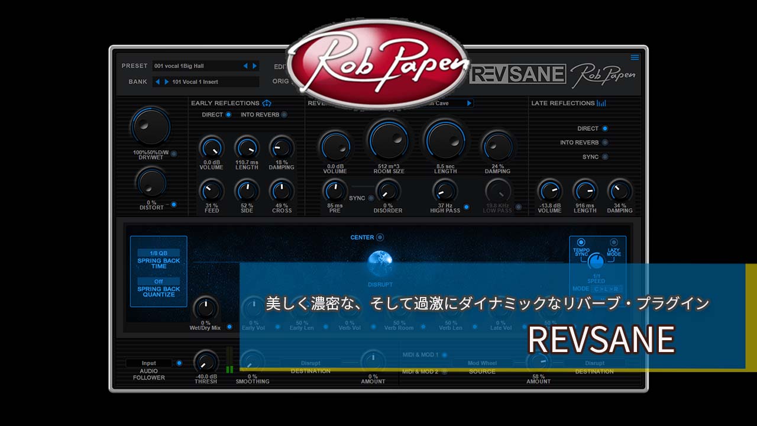Enable Tempo Sync in the speed panel
Screen dimensions: 757x426
pos(581,242)
